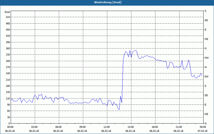
Task: Click the 'NW' compass direction label
Action: [x=207, y=58]
